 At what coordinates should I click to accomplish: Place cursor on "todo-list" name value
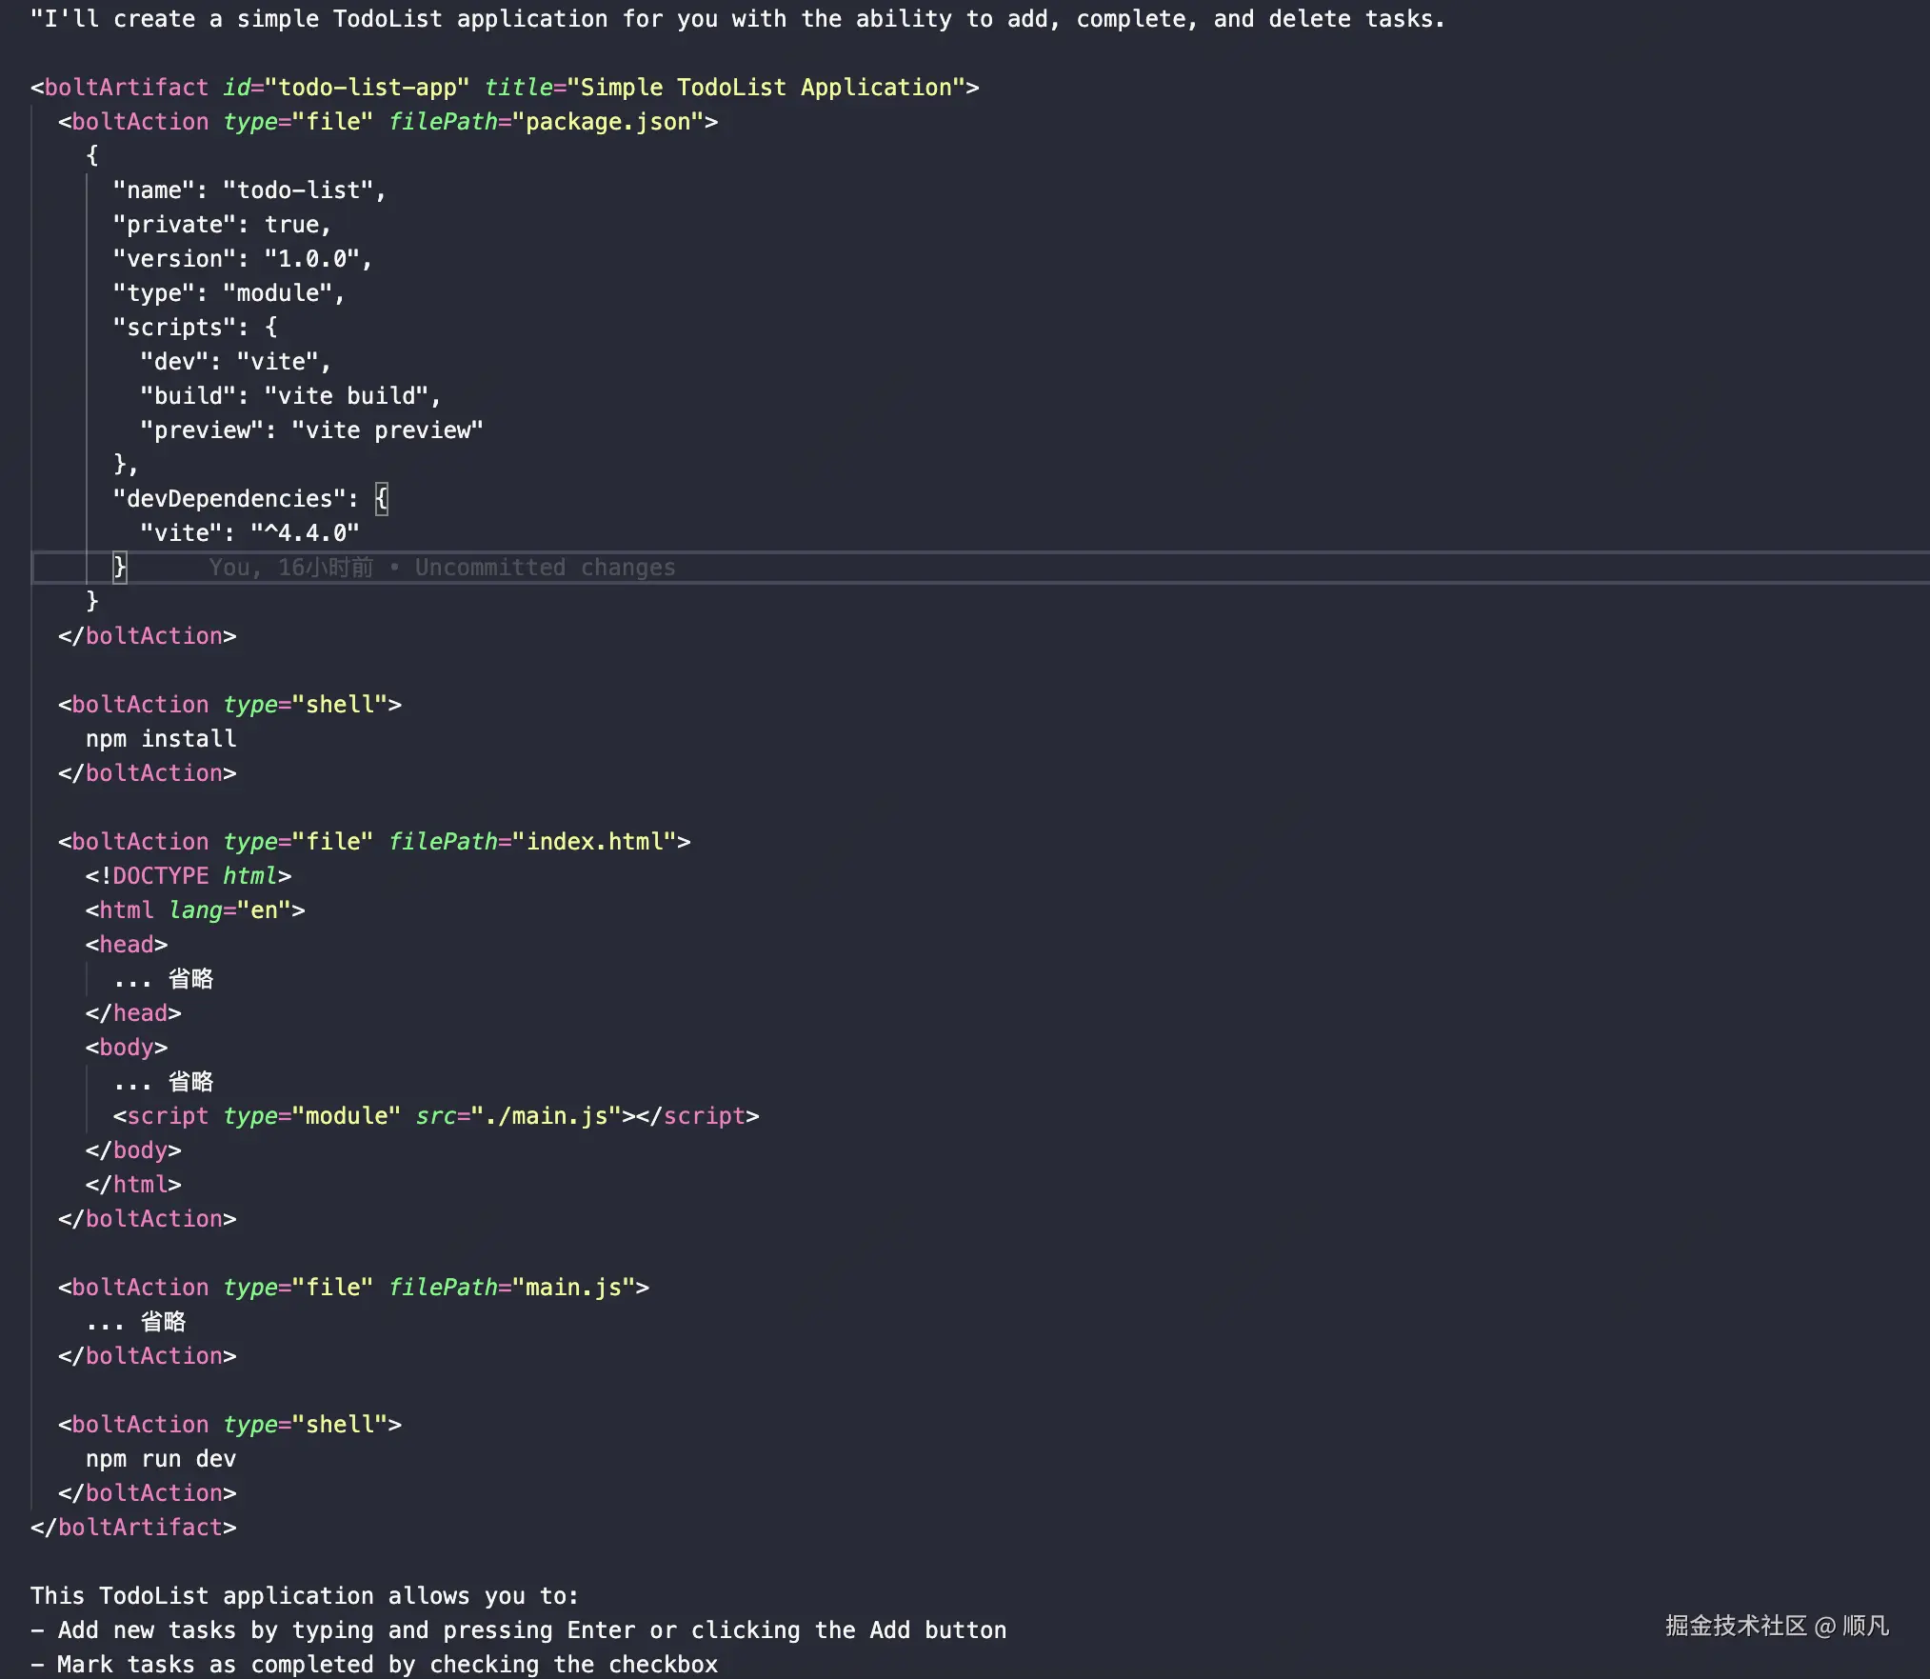298,190
